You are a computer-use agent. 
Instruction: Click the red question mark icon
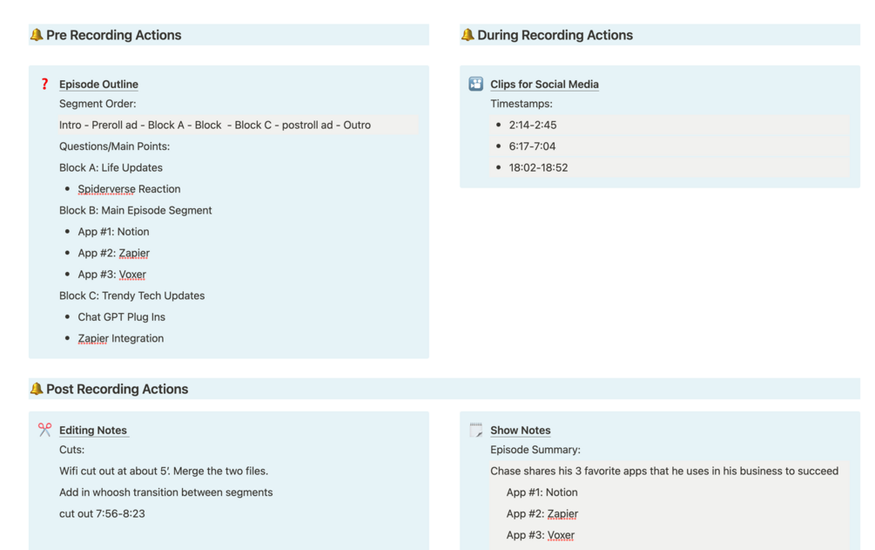pos(44,85)
